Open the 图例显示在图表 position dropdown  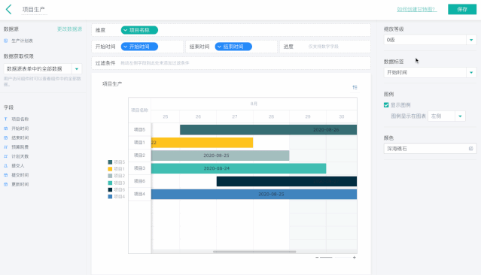point(446,116)
